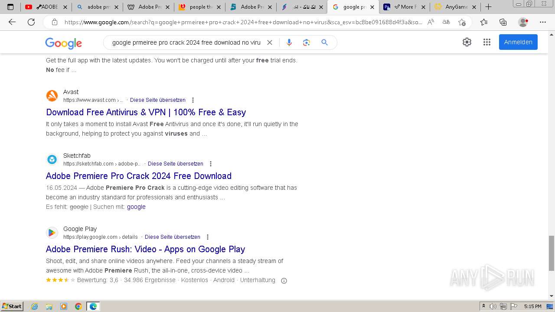Translate the Google Play result page
This screenshot has width=555, height=312.
click(173, 237)
